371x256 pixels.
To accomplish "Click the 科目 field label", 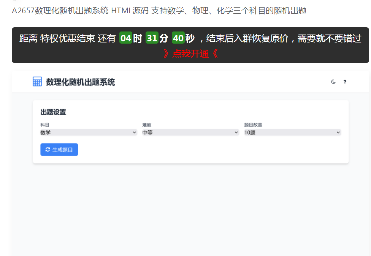I will 45,125.
